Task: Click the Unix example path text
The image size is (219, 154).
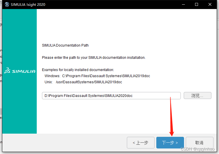Action: pos(89,82)
